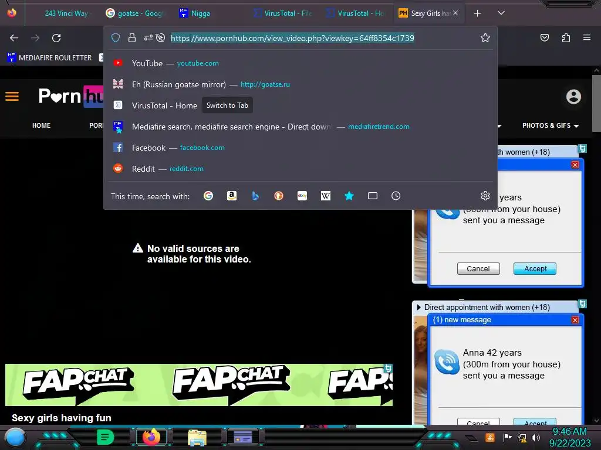Click the page's vertical scrollbar thumb
601x450 pixels.
596,103
